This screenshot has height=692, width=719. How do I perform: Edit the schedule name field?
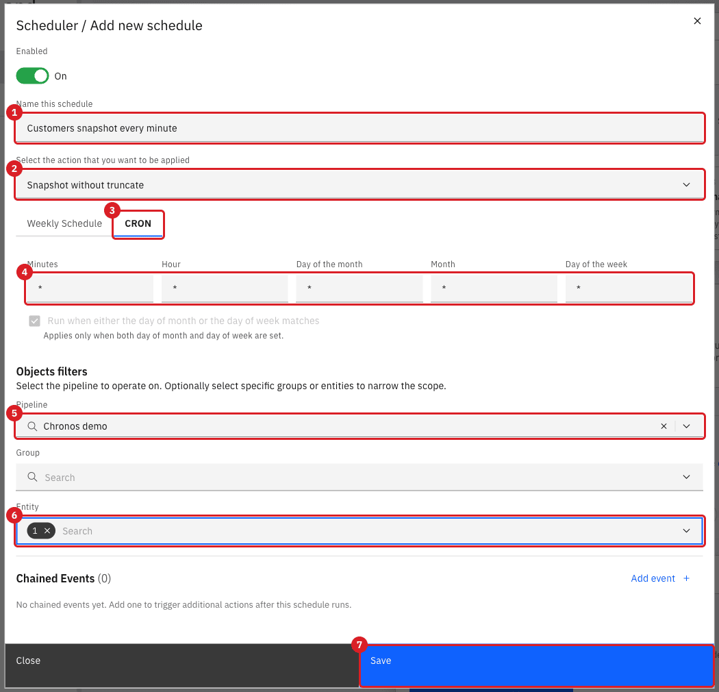359,128
